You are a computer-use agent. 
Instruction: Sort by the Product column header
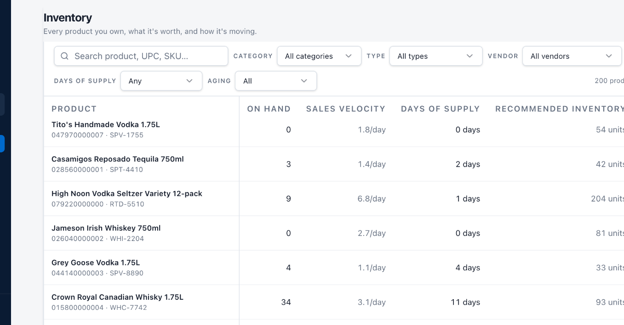74,109
